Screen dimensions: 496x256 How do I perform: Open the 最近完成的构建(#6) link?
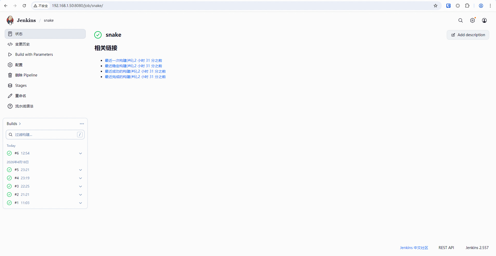click(135, 77)
